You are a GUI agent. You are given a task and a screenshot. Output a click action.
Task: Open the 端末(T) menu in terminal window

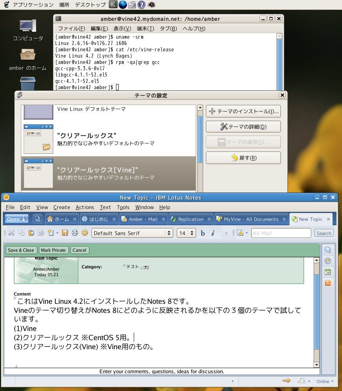145,29
